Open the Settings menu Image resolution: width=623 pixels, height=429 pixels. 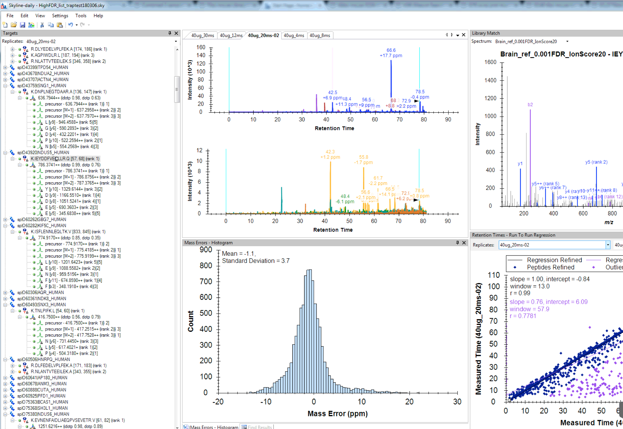click(60, 16)
